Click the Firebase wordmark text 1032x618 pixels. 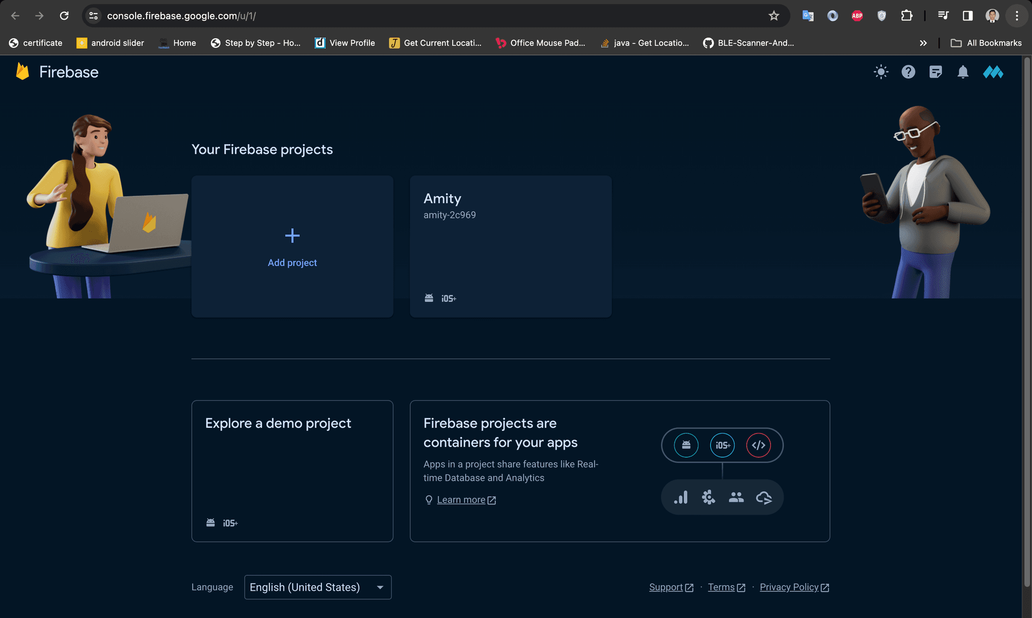69,72
